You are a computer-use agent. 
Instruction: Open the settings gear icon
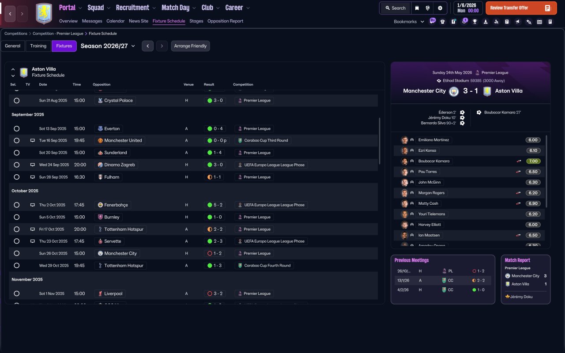pyautogui.click(x=440, y=8)
